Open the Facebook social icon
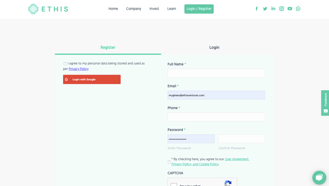This screenshot has height=186, width=329. point(257,9)
